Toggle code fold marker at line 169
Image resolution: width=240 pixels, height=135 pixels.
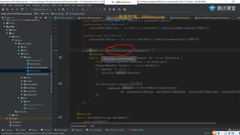(69, 51)
